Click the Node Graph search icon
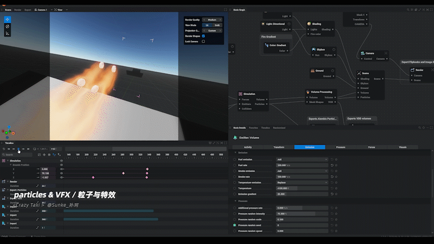Image resolution: width=434 pixels, height=244 pixels. pos(408,10)
